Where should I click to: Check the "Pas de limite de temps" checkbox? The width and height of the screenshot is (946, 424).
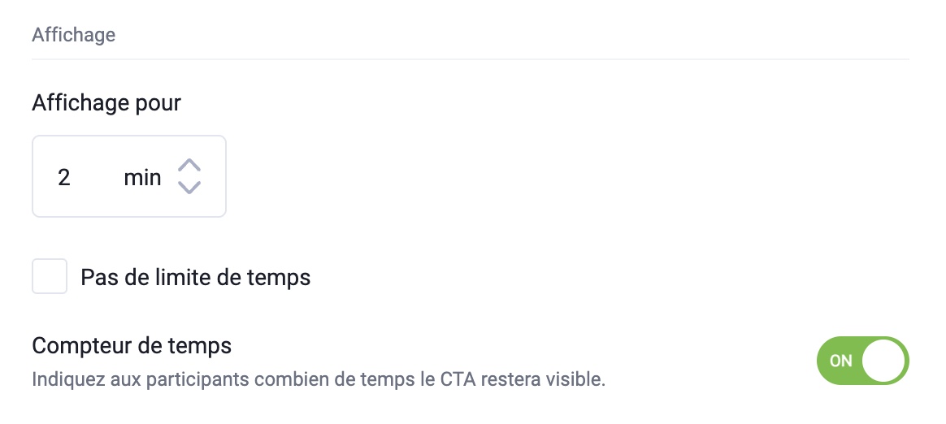pos(50,277)
